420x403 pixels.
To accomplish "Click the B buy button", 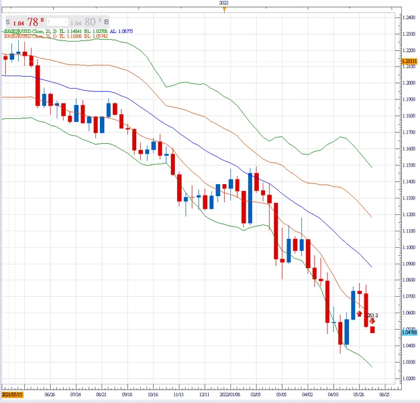I will (x=106, y=22).
